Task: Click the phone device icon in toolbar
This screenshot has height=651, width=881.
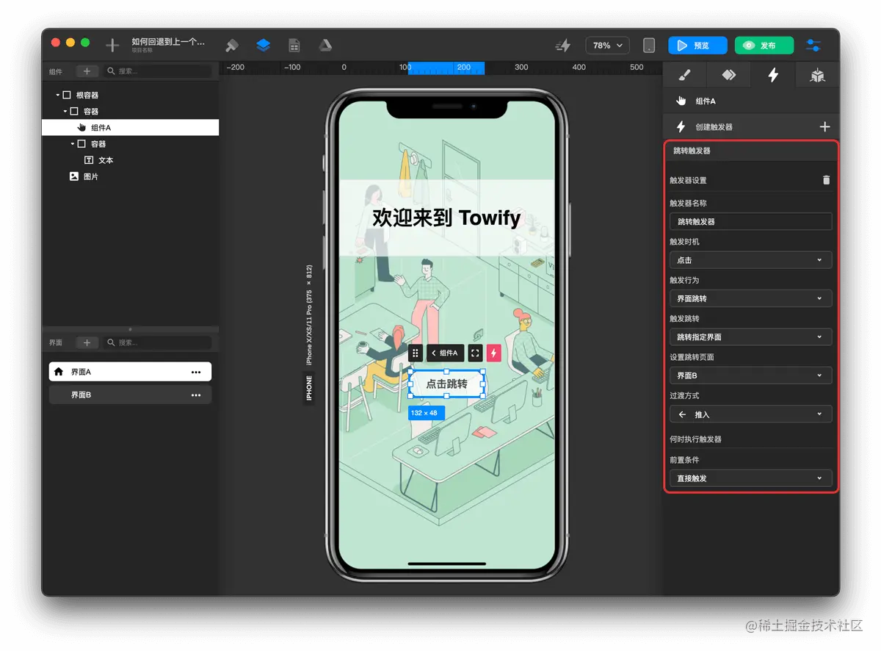Action: tap(649, 46)
